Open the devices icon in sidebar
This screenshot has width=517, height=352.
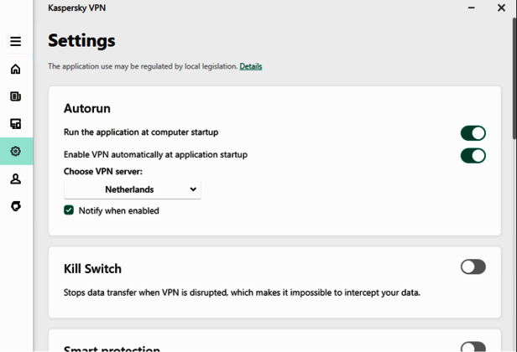[15, 124]
